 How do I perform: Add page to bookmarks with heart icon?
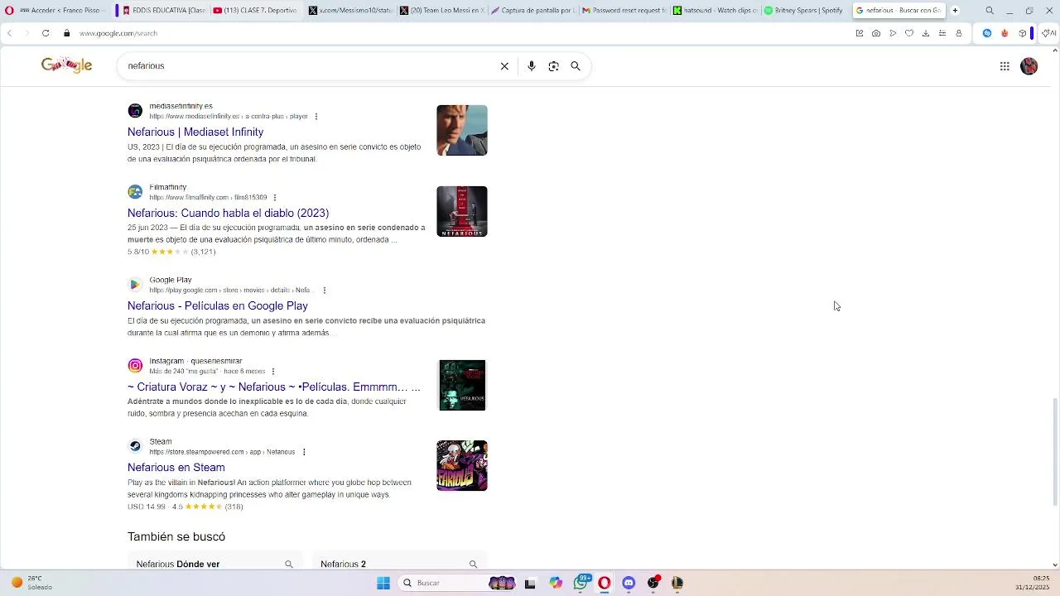point(909,33)
